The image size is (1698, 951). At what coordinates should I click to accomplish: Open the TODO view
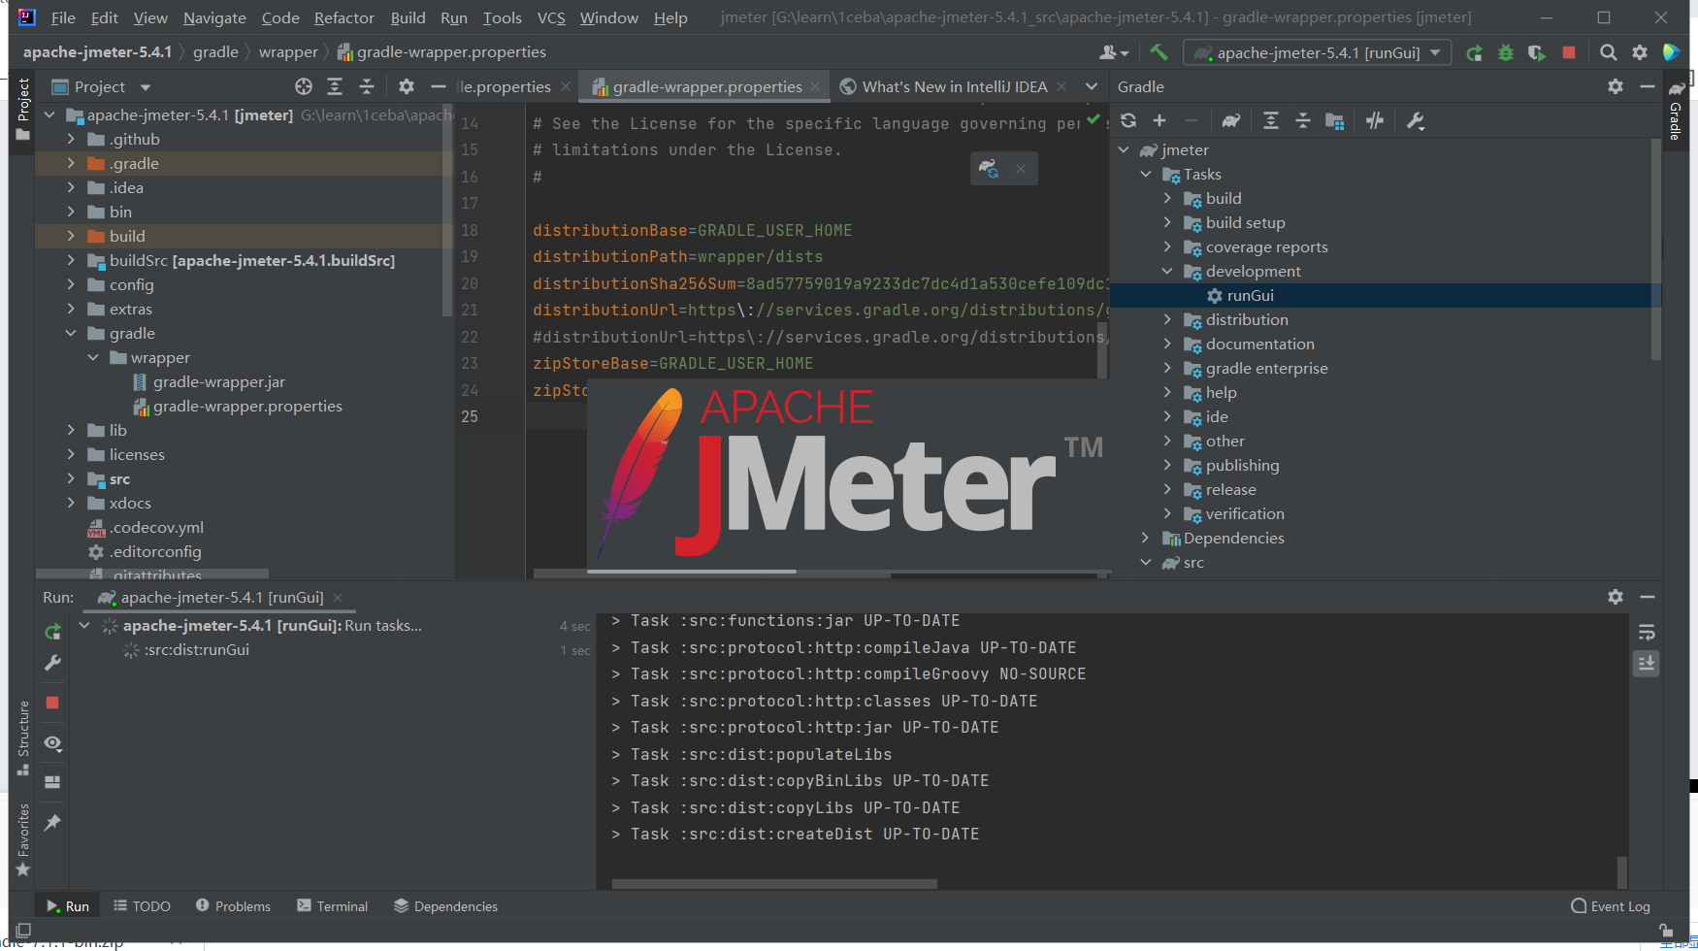point(142,905)
